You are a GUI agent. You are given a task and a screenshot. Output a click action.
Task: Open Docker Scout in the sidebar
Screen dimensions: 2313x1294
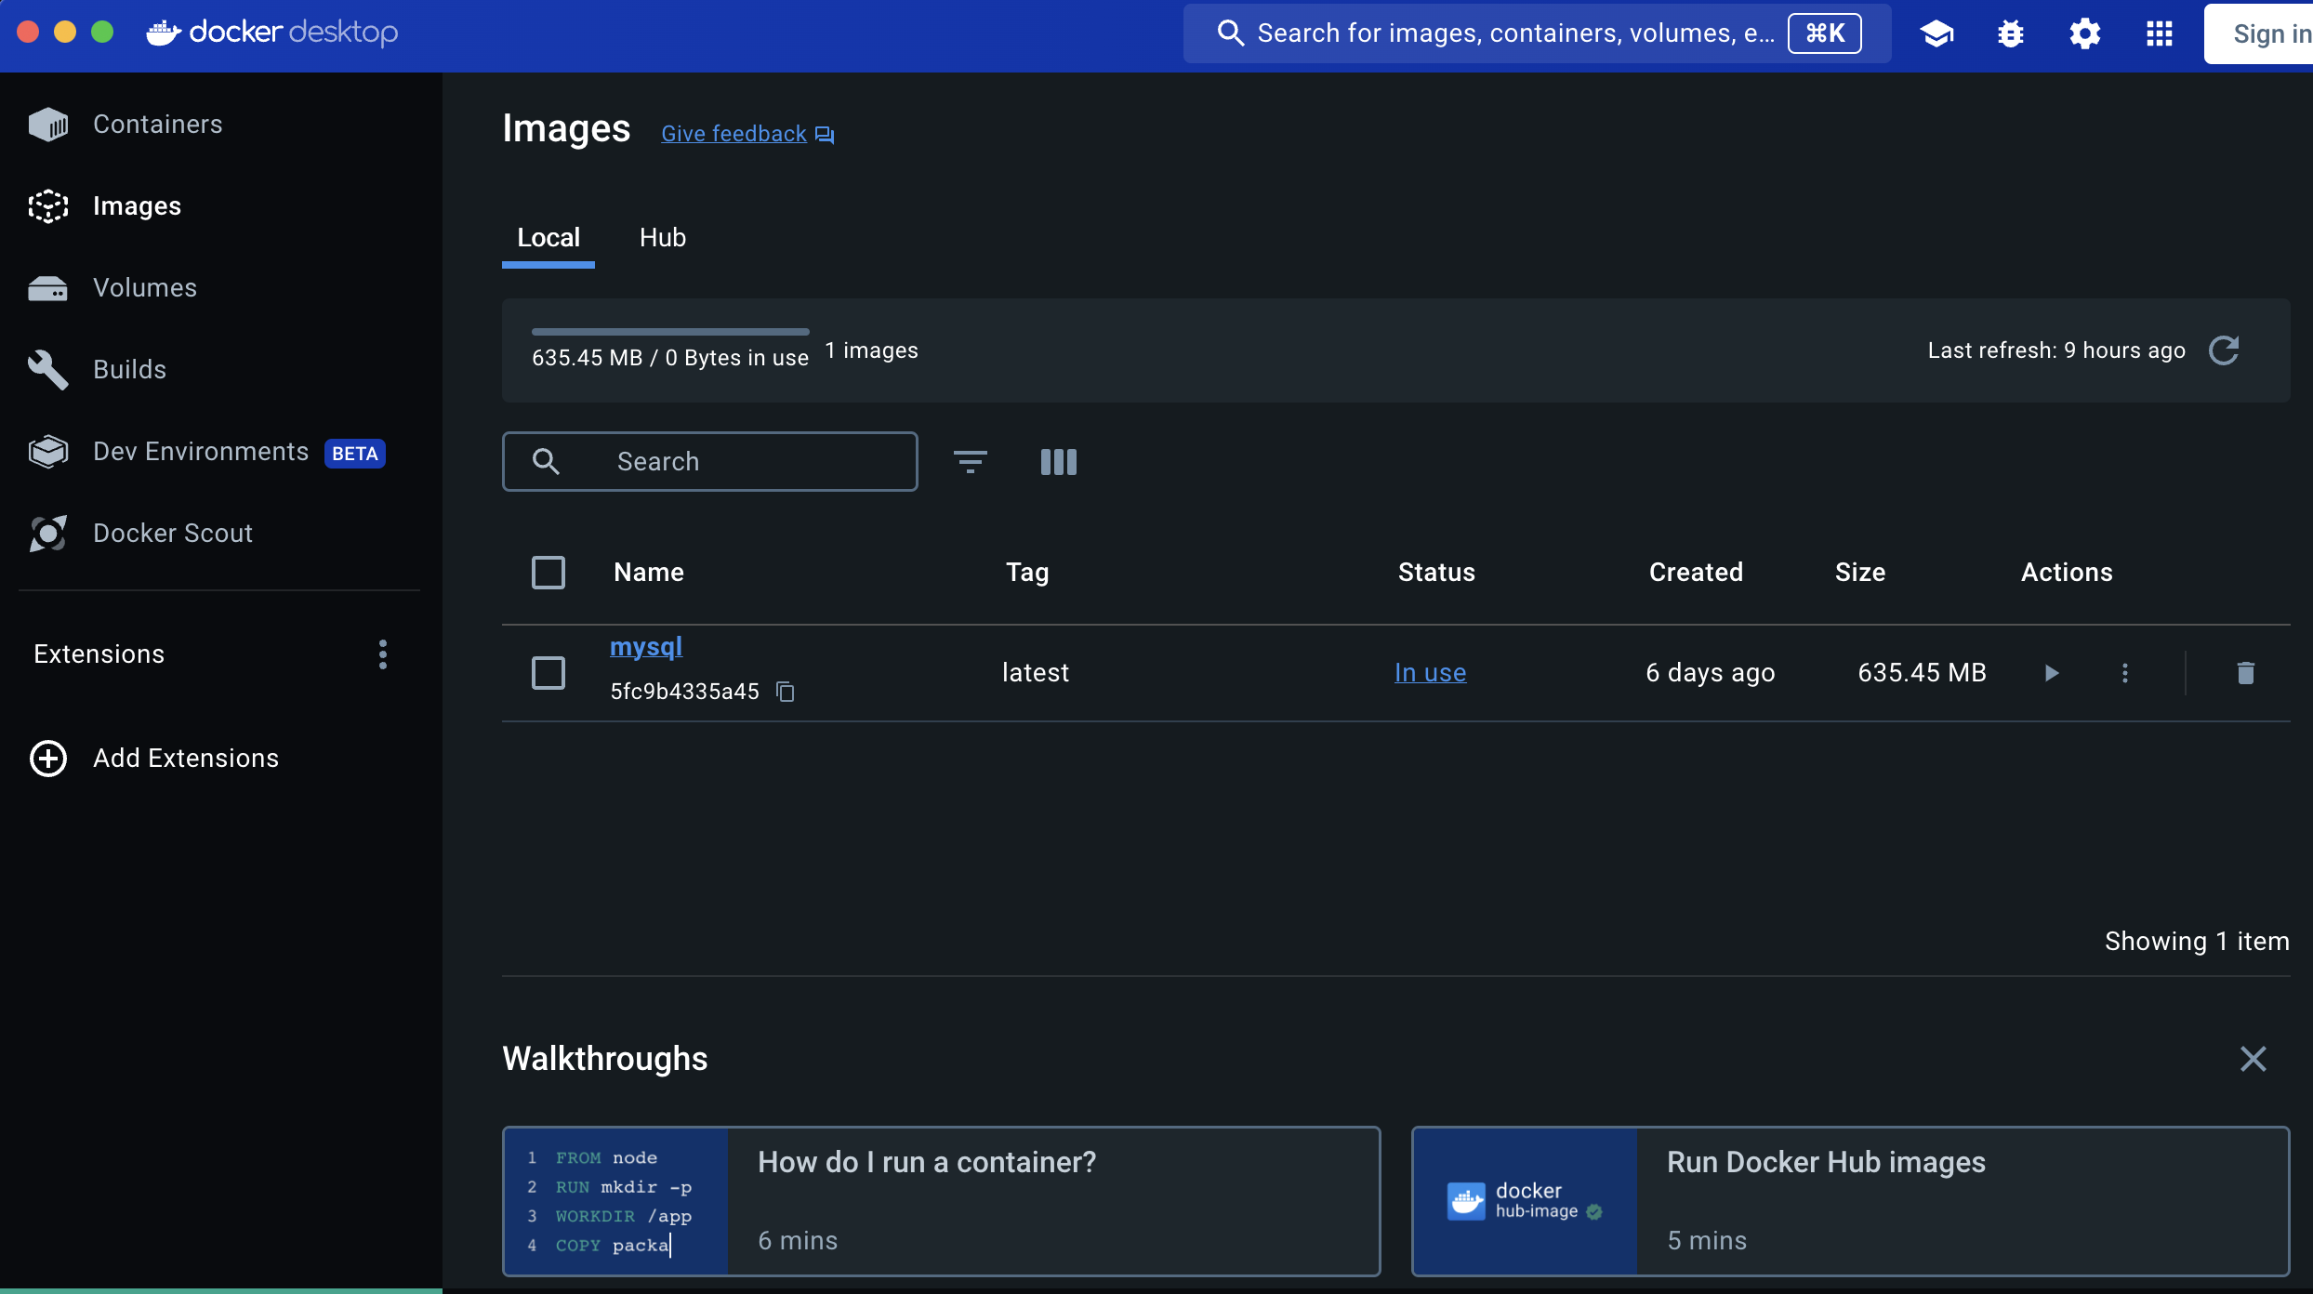tap(172, 533)
